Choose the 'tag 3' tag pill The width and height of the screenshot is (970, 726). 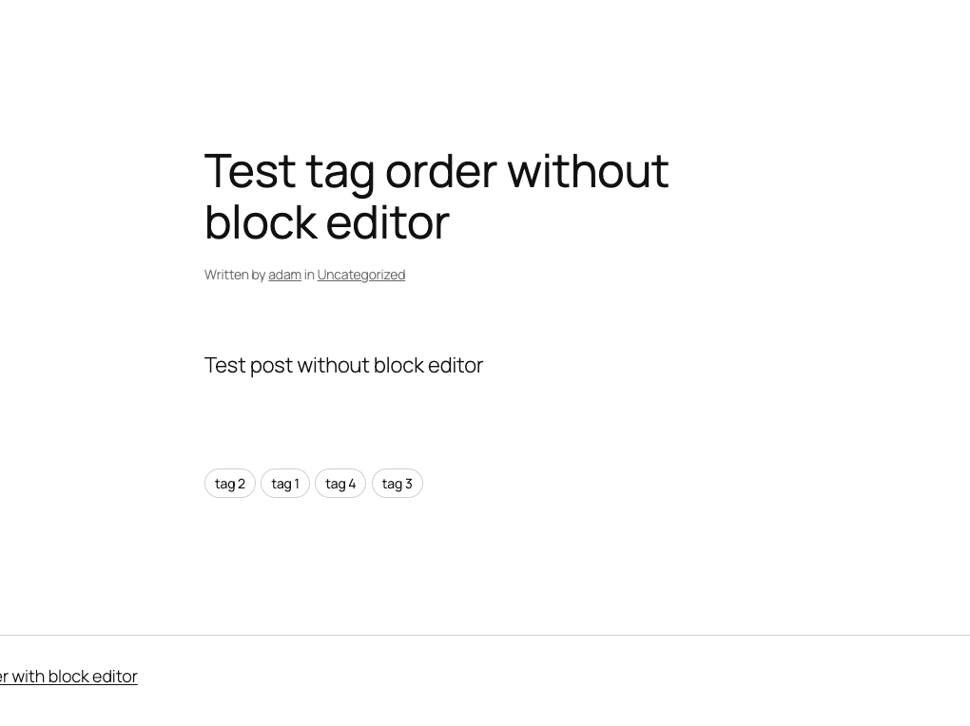pyautogui.click(x=397, y=484)
